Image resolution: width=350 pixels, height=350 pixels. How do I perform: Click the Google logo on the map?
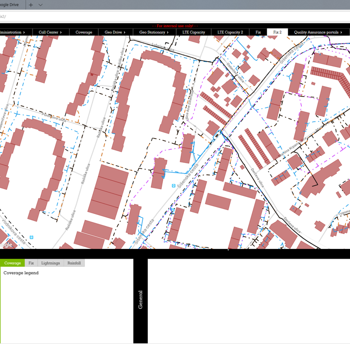tap(6, 245)
